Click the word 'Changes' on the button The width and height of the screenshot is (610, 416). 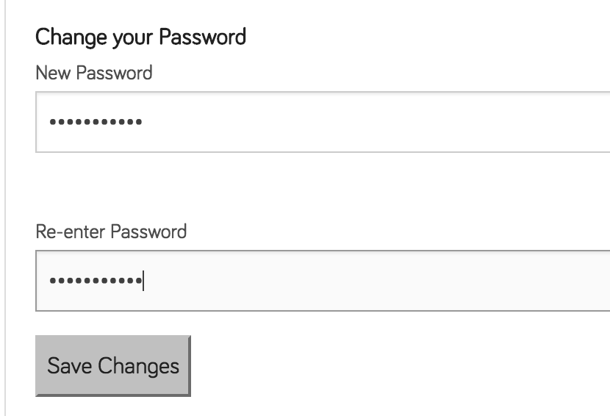point(138,367)
